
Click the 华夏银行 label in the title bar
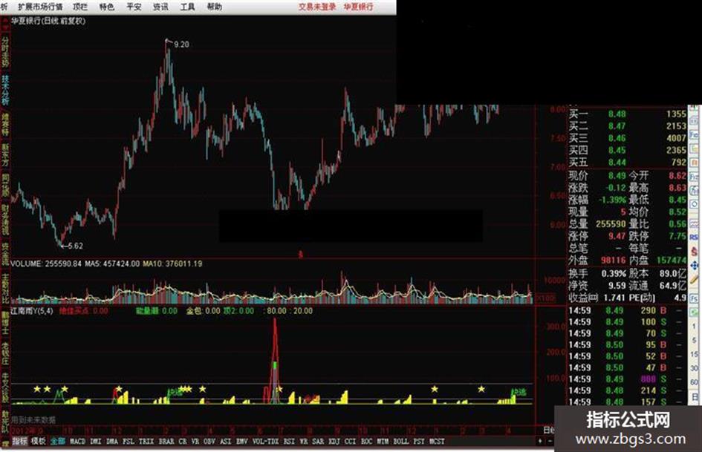358,7
